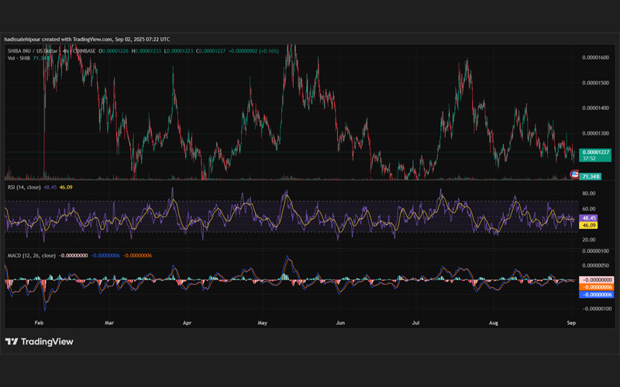Click the MACD legend value -0.00000000
The image size is (620, 387).
point(73,255)
